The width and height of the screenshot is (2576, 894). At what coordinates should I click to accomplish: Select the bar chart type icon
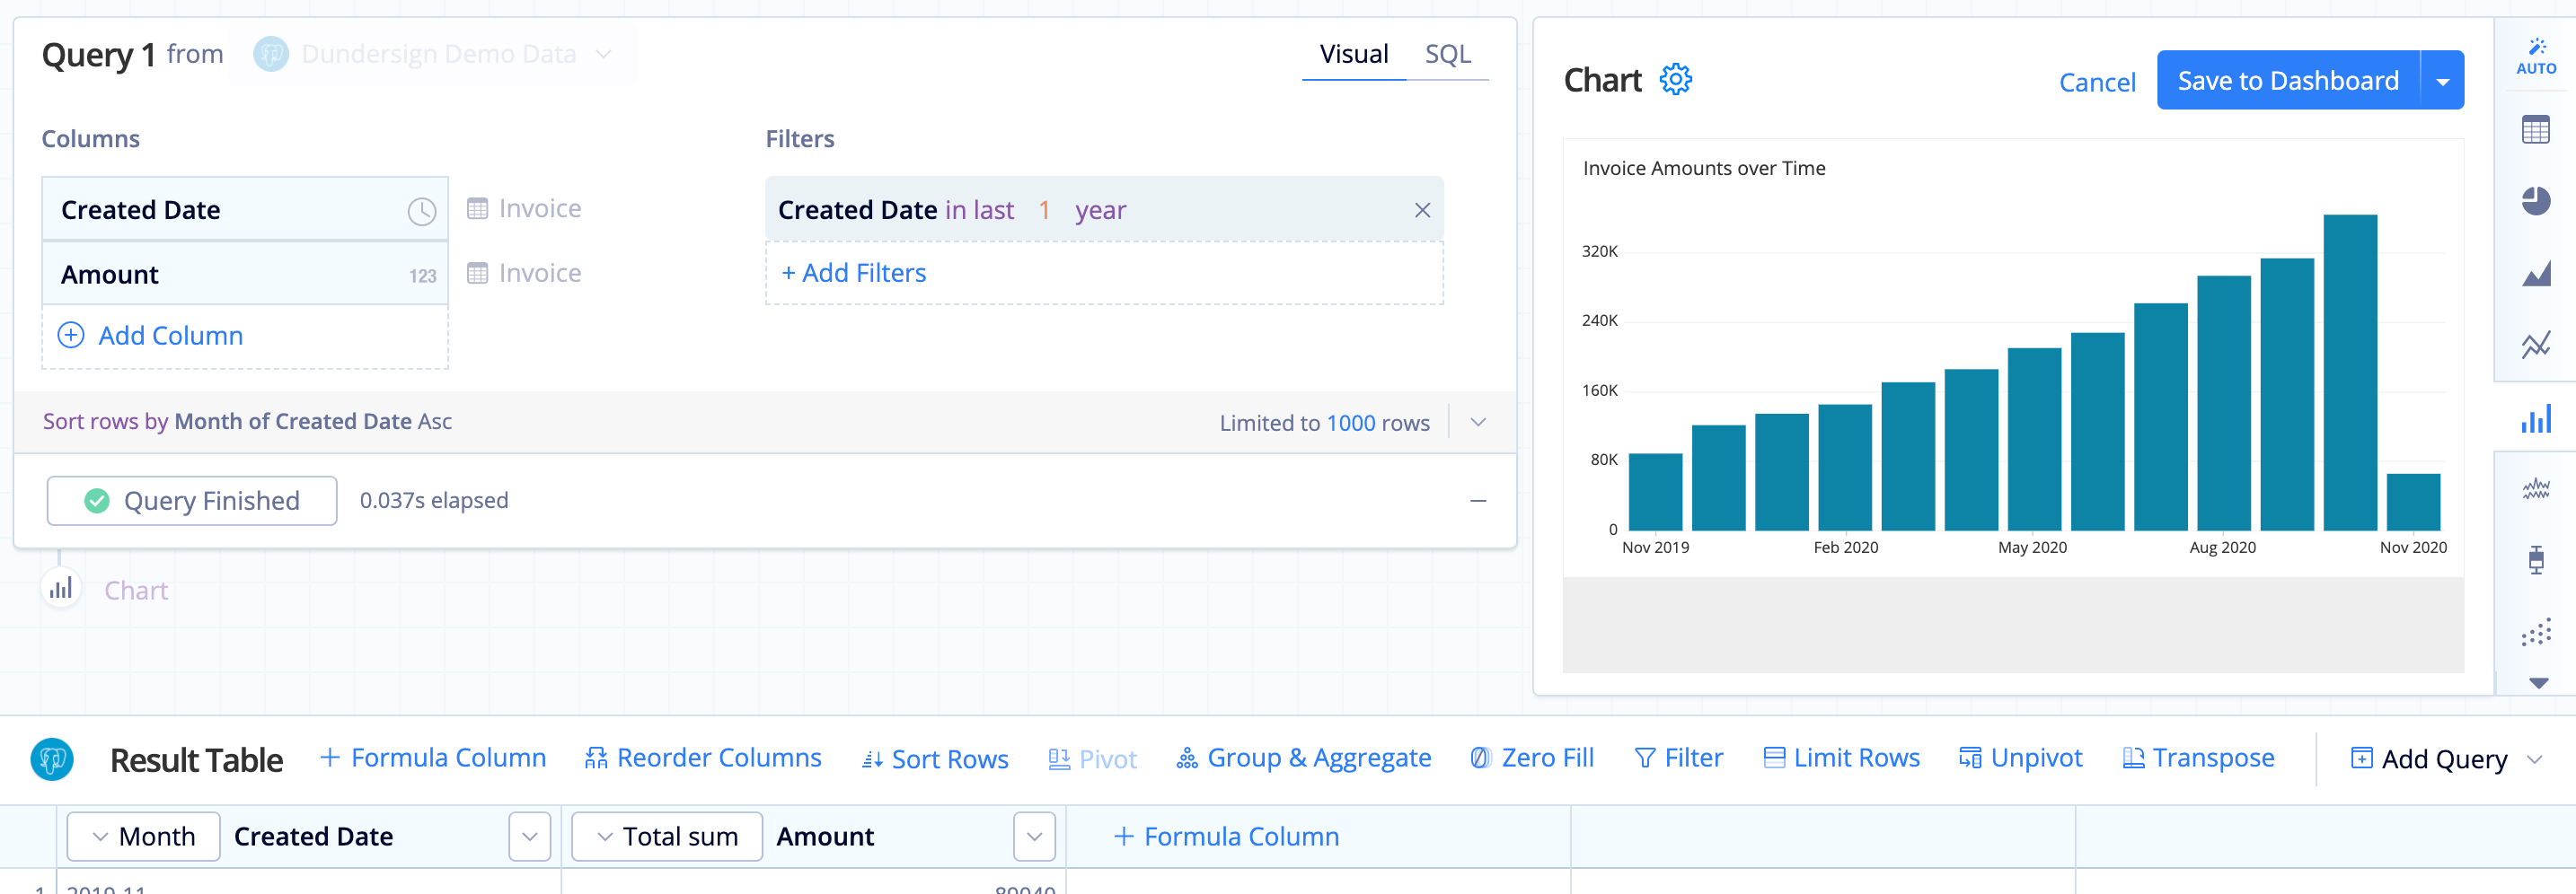point(2536,417)
